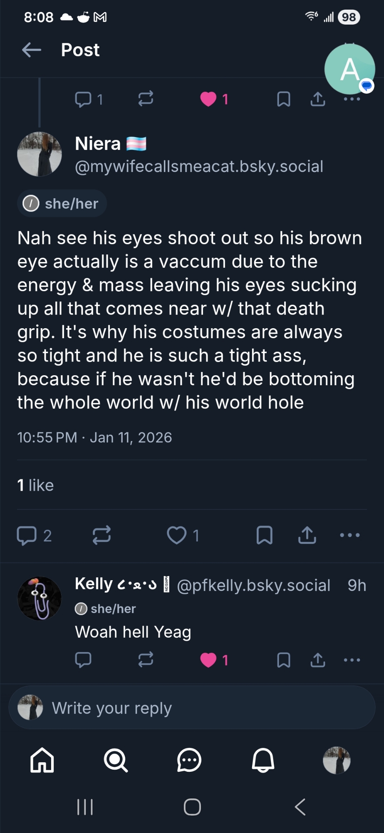The image size is (384, 833).
Task: Bookmark Niera's main post
Action: pyautogui.click(x=265, y=535)
